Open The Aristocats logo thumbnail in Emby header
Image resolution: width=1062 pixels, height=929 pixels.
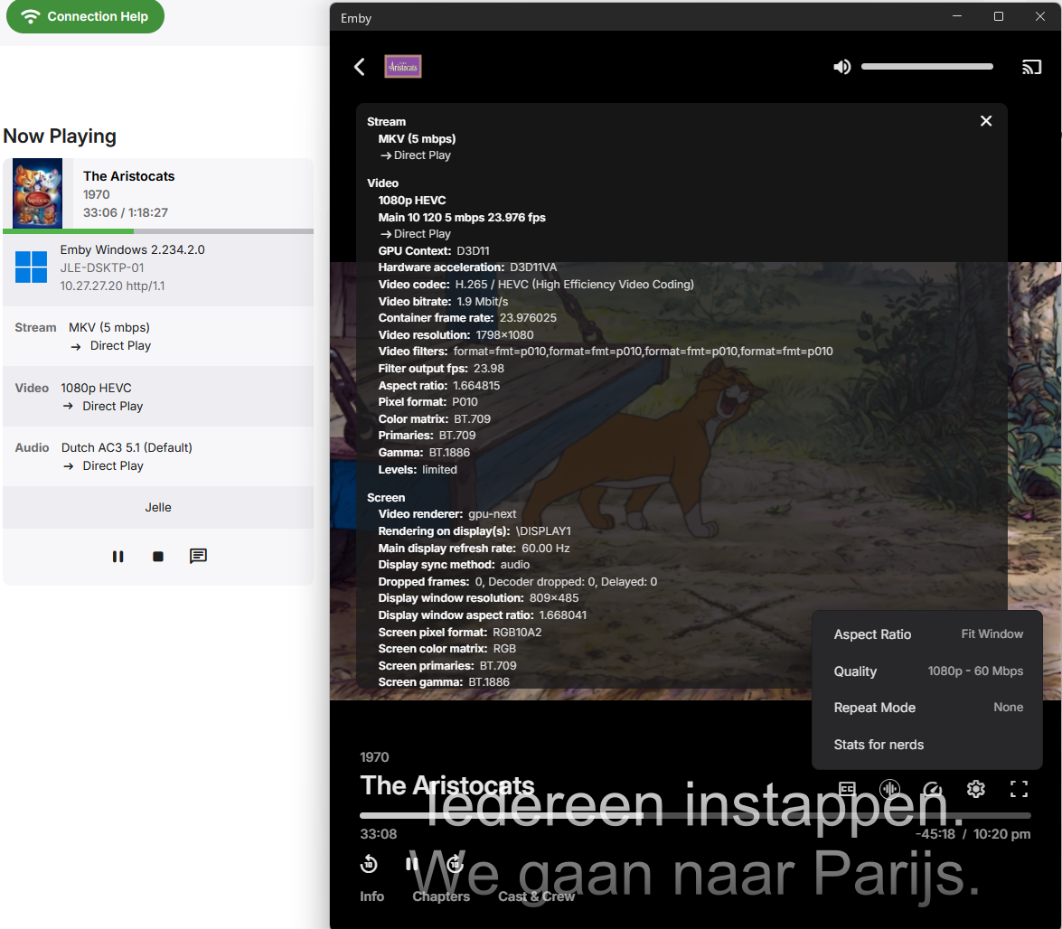(x=403, y=66)
